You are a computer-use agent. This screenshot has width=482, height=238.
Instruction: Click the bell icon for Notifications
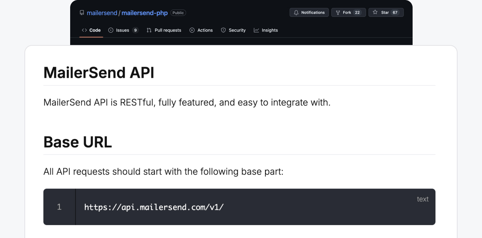pos(296,13)
